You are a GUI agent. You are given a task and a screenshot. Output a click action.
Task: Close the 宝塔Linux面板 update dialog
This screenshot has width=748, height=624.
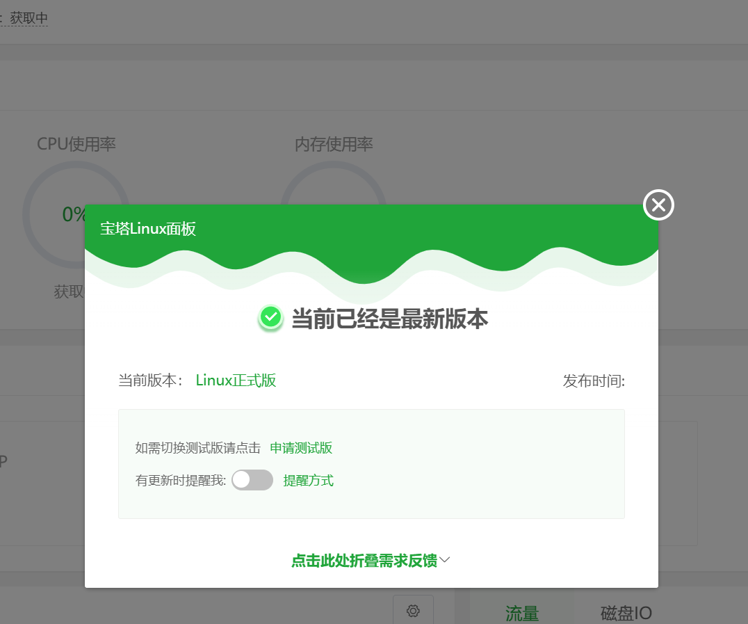tap(658, 205)
